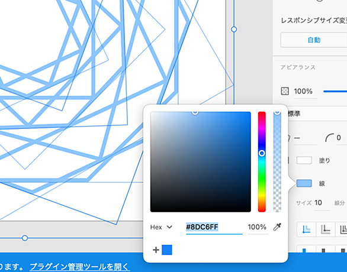Select the outer stroke alignment icon
The height and width of the screenshot is (272, 347).
[x=343, y=229]
